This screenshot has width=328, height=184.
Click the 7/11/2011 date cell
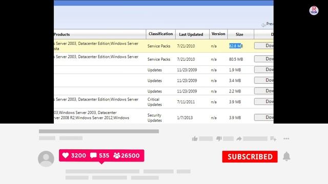tap(186, 102)
